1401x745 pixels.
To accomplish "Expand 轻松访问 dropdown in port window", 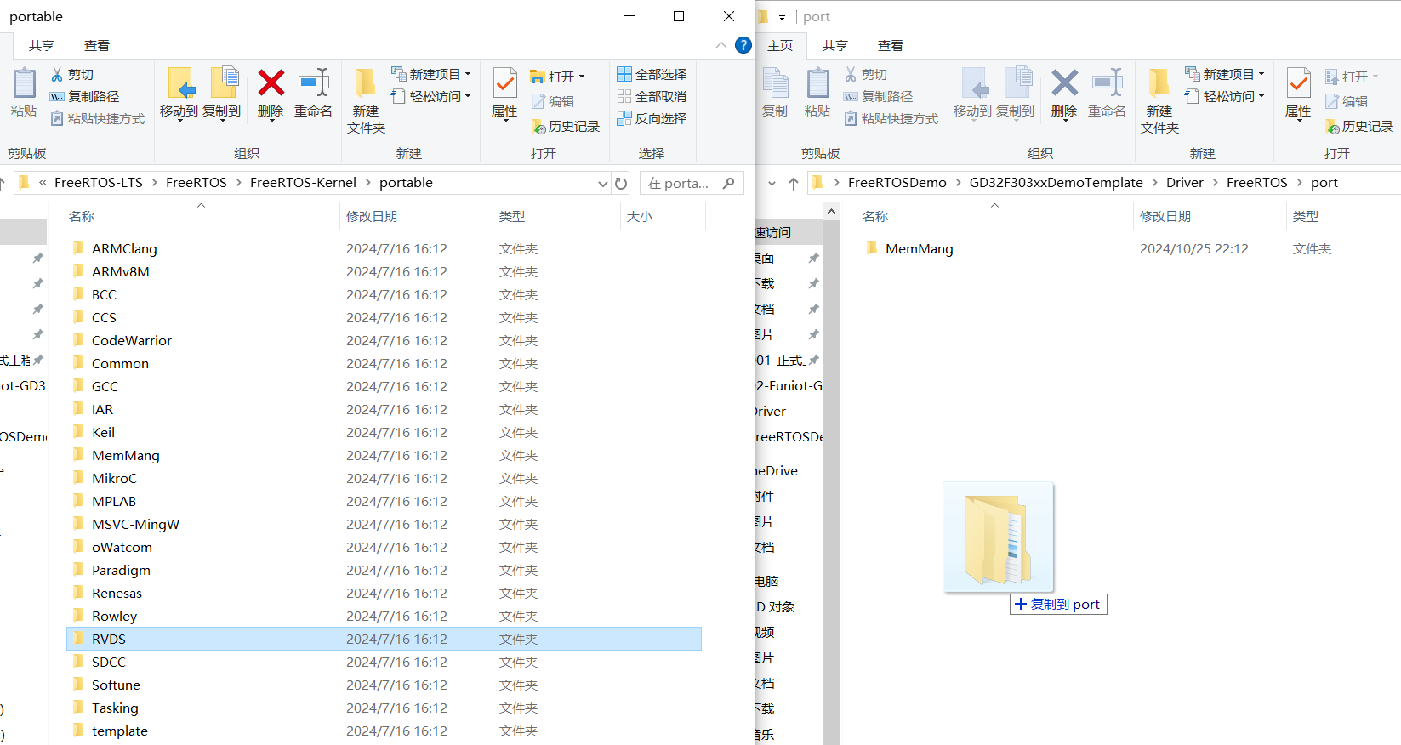I will click(1261, 96).
